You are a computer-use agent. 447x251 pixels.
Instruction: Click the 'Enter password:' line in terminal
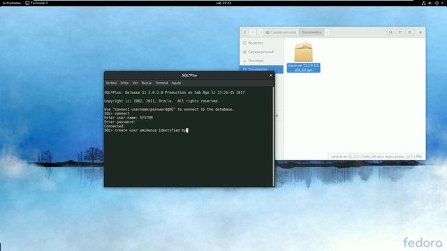(119, 122)
